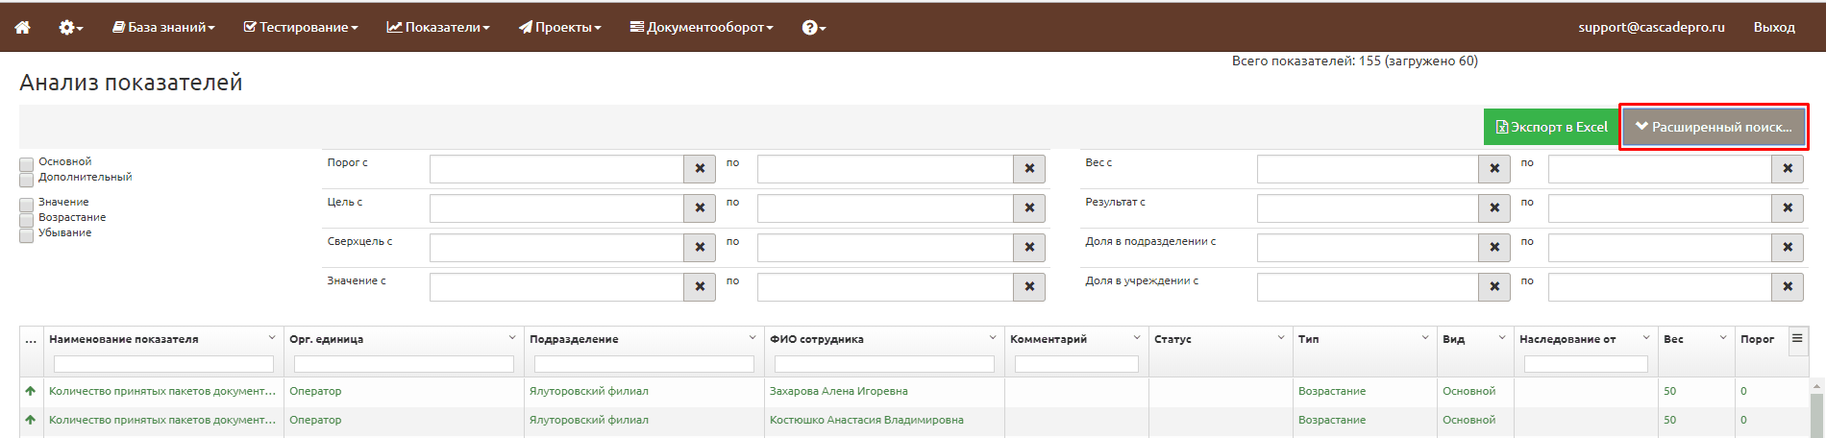Clear the 'Порог с' from field
Image resolution: width=1826 pixels, height=438 pixels.
700,169
